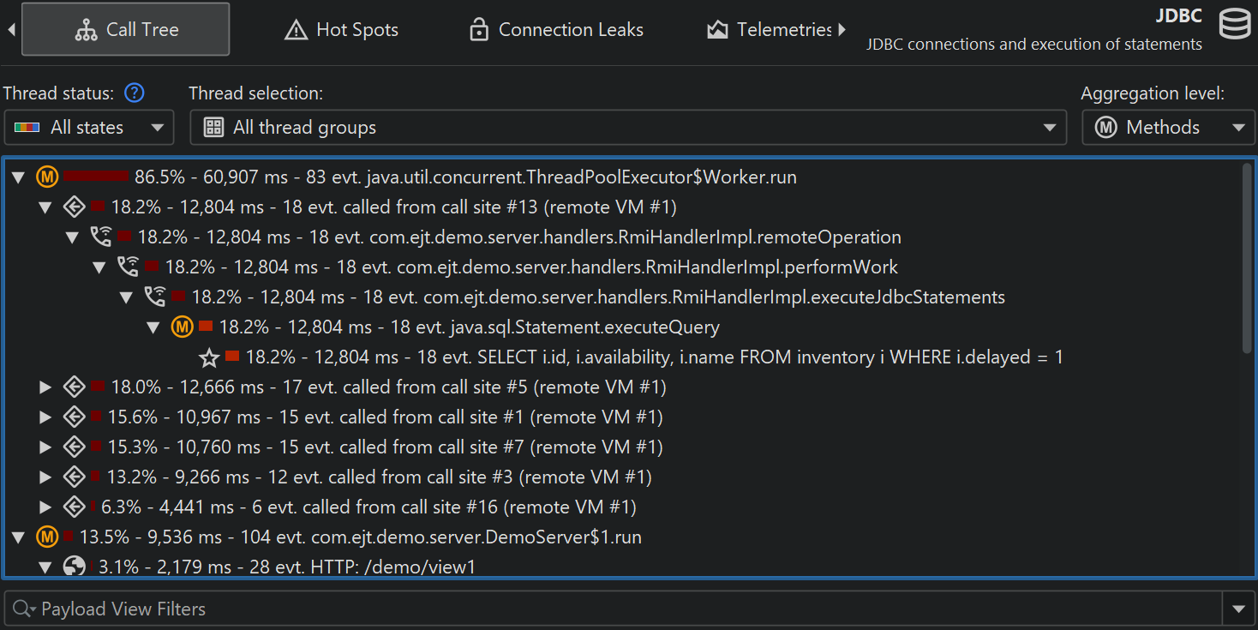Click the search icon in Payload View Filters
This screenshot has height=630, width=1258.
22,609
